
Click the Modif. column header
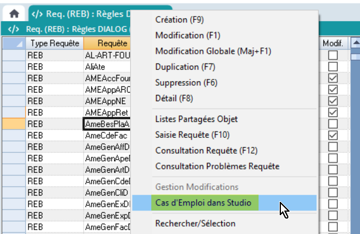(332, 43)
